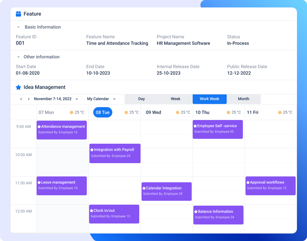Switch to Day view
The image size is (307, 241).
pos(142,99)
